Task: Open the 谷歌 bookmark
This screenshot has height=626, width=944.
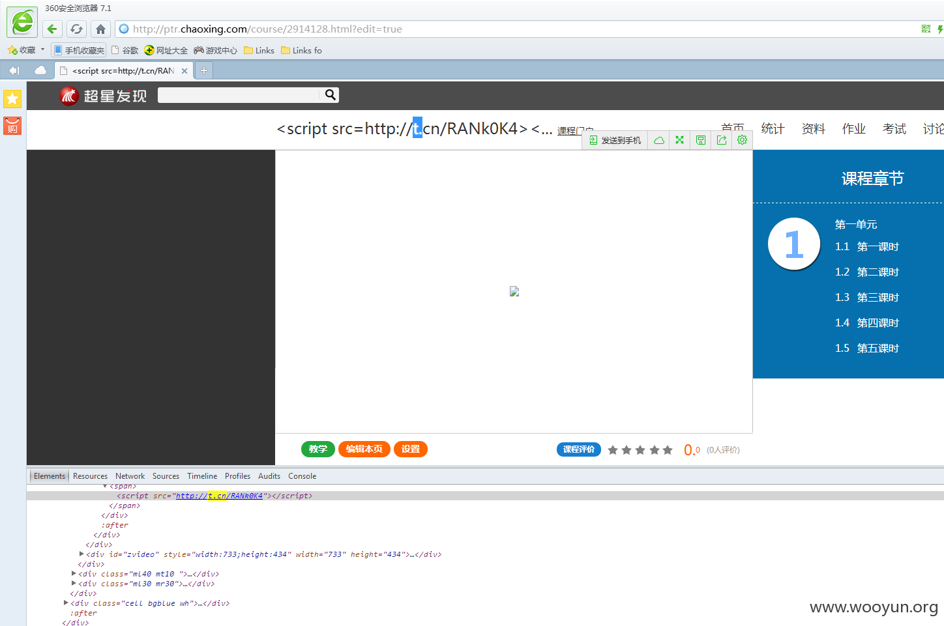Action: coord(125,50)
